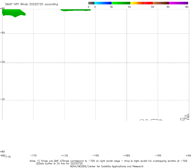Click the longitude axis label "-155"

coord(158,155)
